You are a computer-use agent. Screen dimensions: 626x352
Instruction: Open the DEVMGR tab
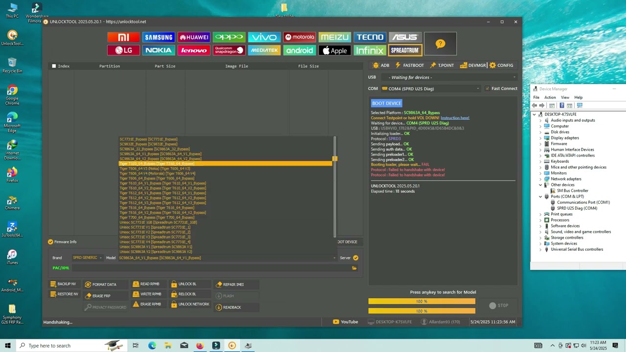[472, 65]
